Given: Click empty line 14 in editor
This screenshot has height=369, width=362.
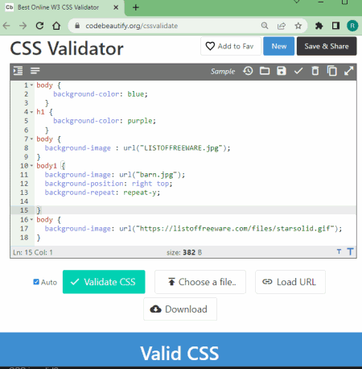Looking at the screenshot, I should pos(195,201).
